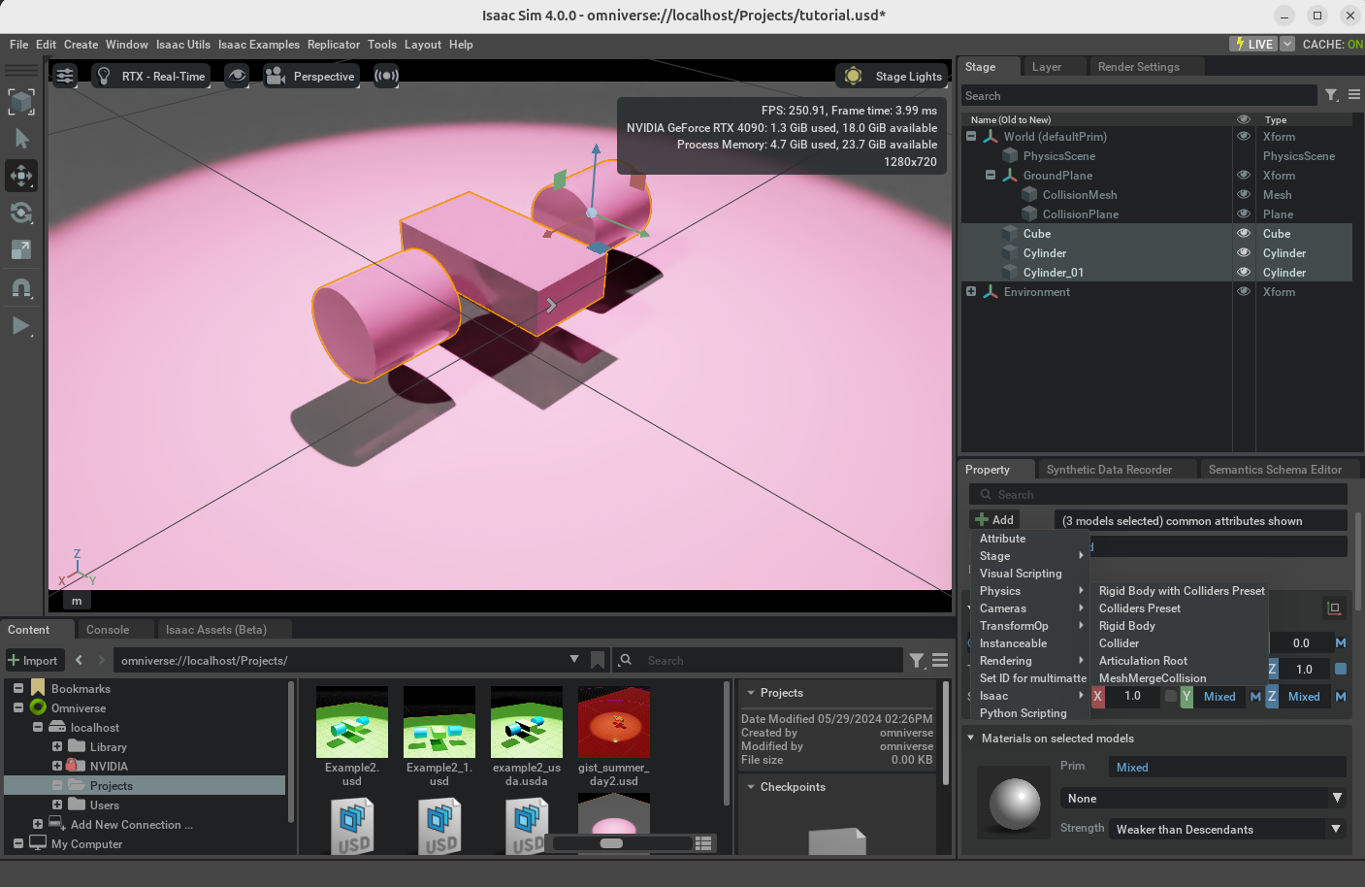
Task: Expand the NVIDIA folder node
Action: coord(57,767)
